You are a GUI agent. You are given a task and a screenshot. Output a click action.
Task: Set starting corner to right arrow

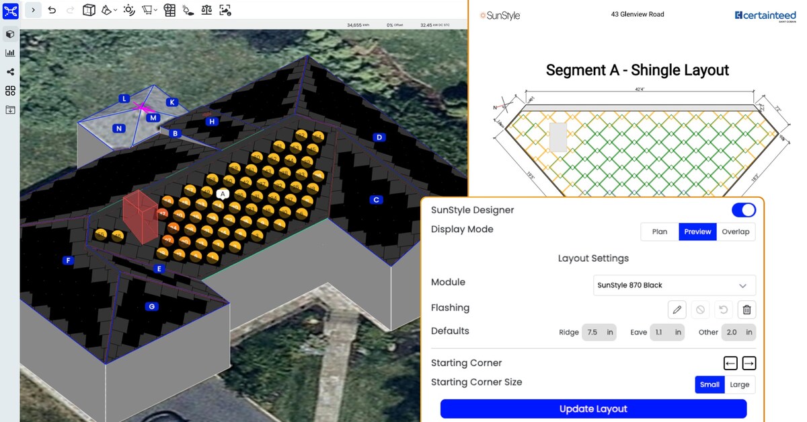(x=748, y=363)
